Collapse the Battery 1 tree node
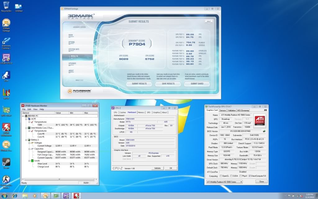The height and width of the screenshot is (199, 318). click(x=26, y=140)
